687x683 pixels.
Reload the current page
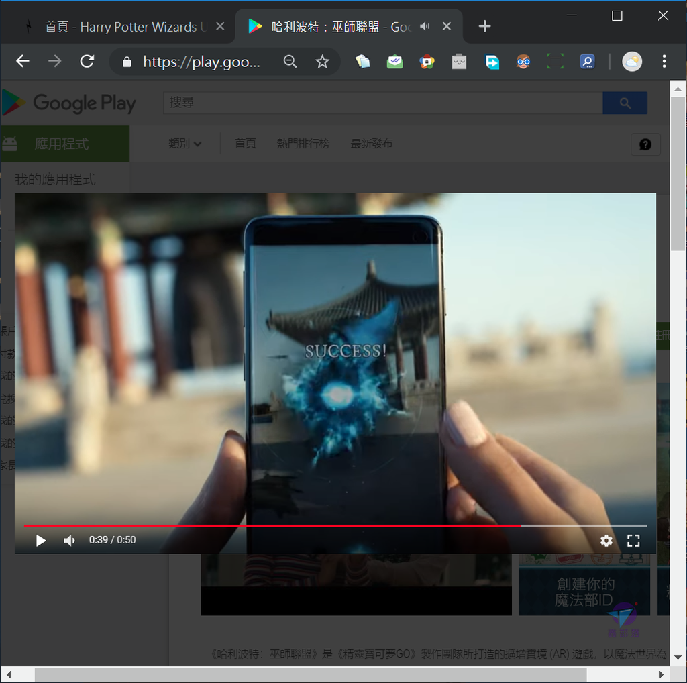coord(87,61)
